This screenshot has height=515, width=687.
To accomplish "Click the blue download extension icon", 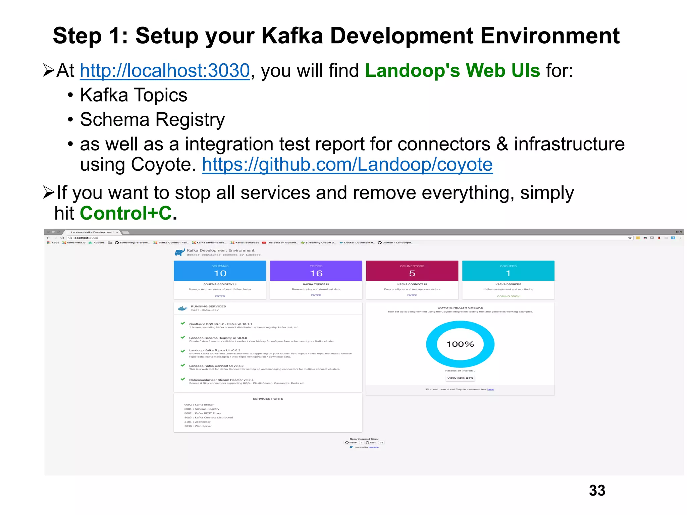I will click(673, 238).
